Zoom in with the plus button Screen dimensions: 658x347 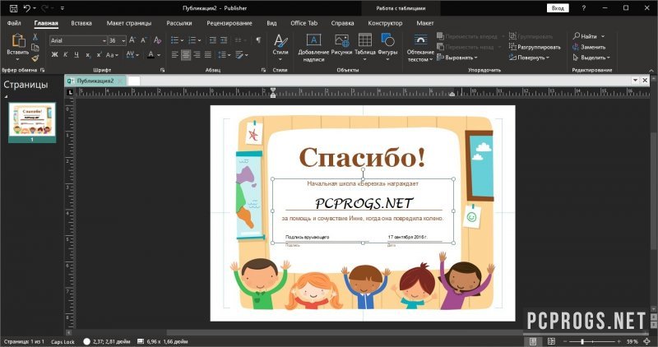[619, 341]
